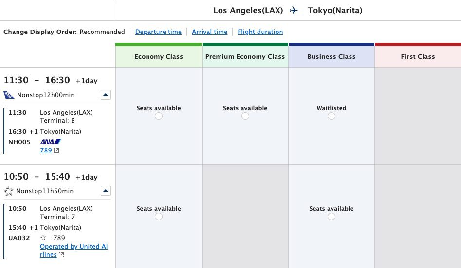The height and width of the screenshot is (268, 461).
Task: Sort flights by Arrival time
Action: click(210, 32)
